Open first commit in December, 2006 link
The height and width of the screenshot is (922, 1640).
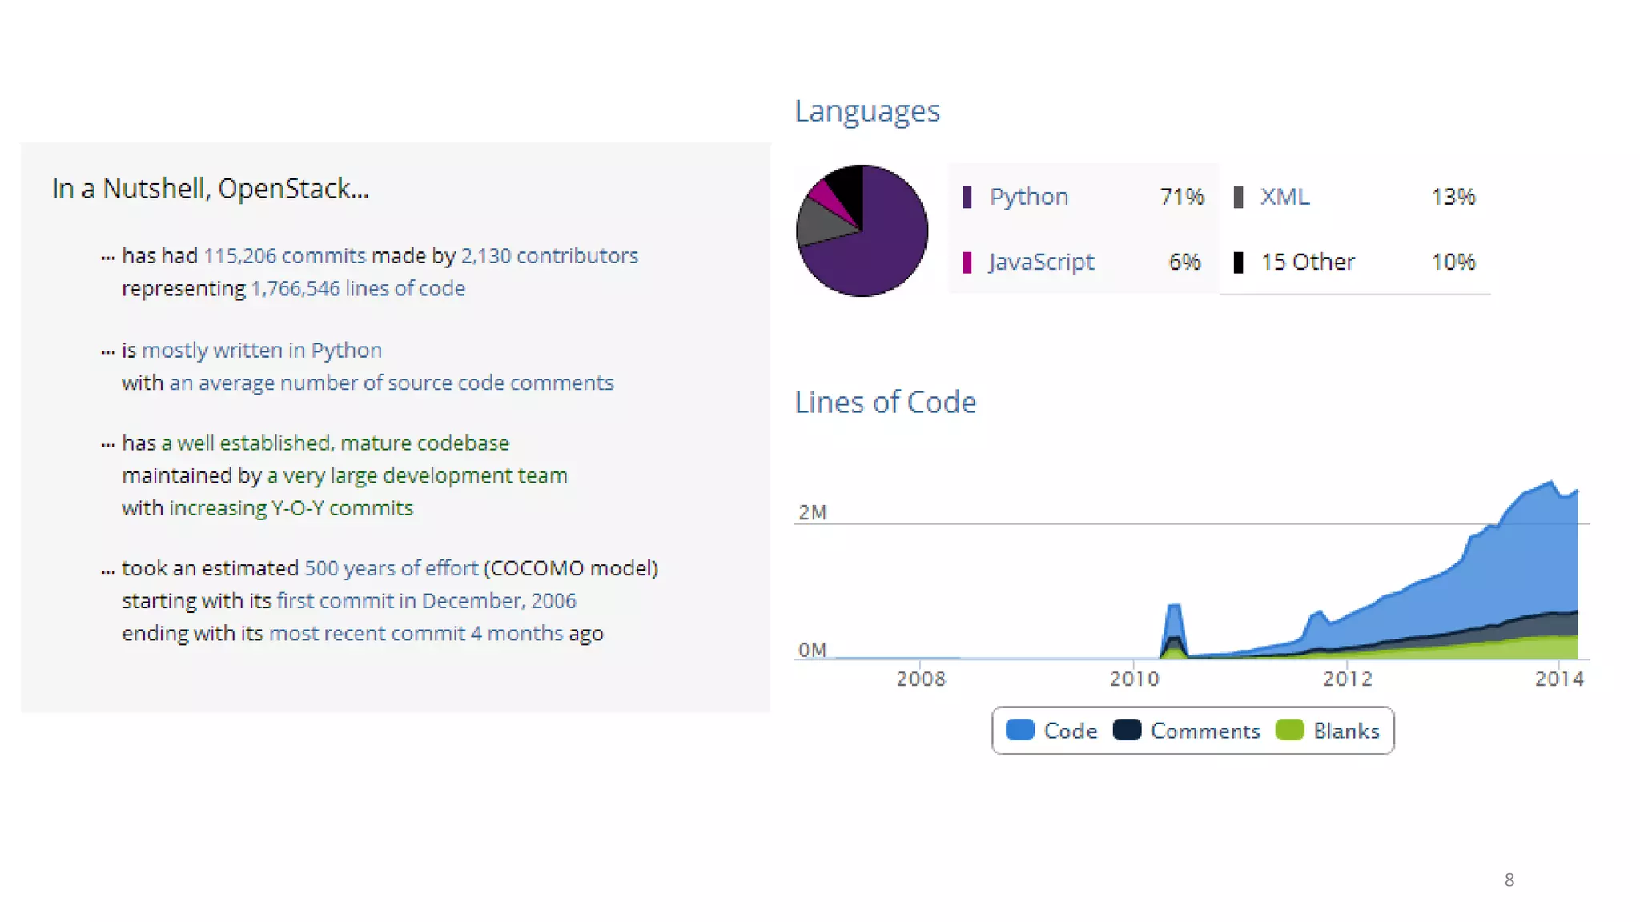click(x=426, y=601)
